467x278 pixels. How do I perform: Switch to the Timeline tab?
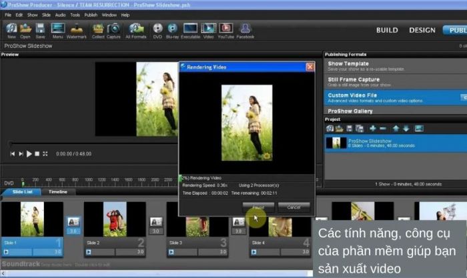(x=58, y=192)
